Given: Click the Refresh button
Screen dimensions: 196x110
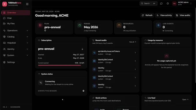Looking at the screenshot, I should (x=147, y=15).
